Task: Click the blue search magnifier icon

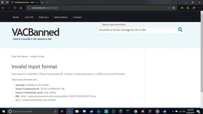Action: 180,29
